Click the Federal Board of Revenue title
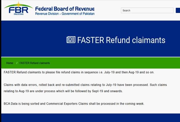This screenshot has width=180, height=122. 65,9
